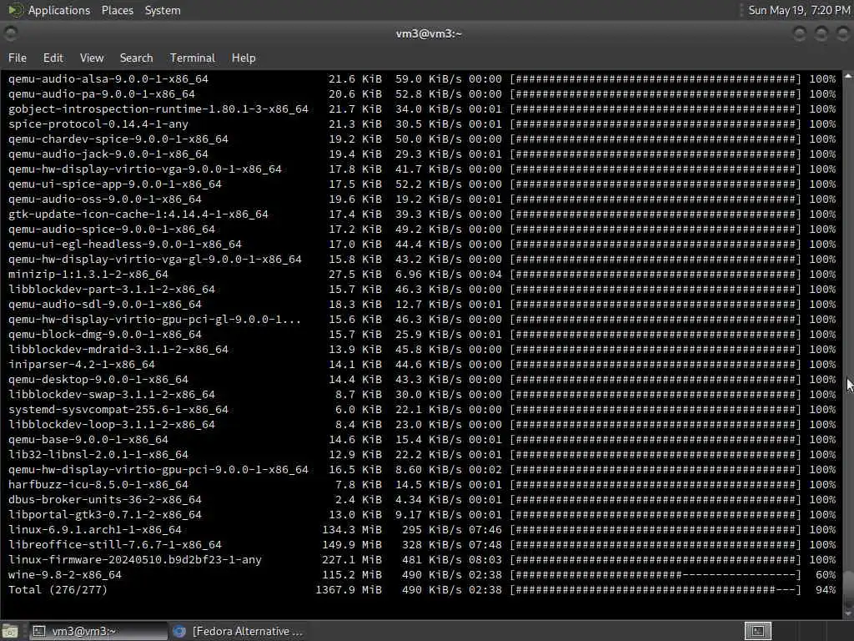Click the lib32-libnsl-2.0.1-1-x86_64 line
The height and width of the screenshot is (641, 854).
(x=422, y=455)
